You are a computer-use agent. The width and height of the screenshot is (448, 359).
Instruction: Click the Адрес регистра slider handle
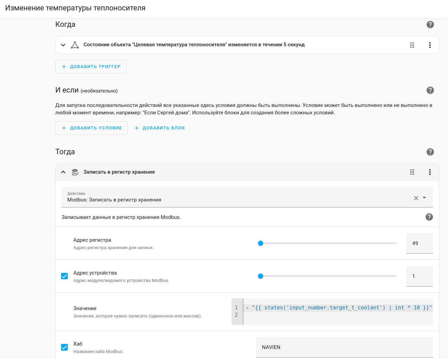click(260, 243)
